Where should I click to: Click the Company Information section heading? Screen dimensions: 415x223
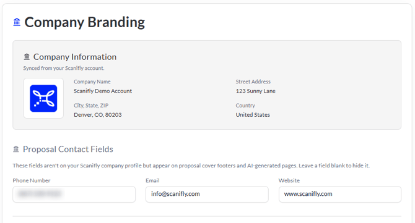[75, 57]
